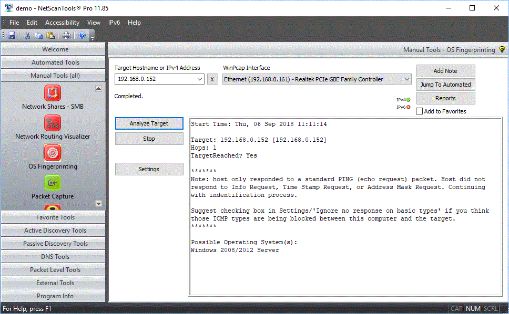Click the Add Note button
Screen dimensions: 509x314
(445, 71)
